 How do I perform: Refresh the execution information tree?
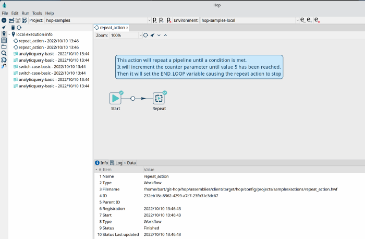click(19, 28)
